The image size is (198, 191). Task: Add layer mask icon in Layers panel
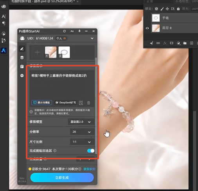(171, 43)
